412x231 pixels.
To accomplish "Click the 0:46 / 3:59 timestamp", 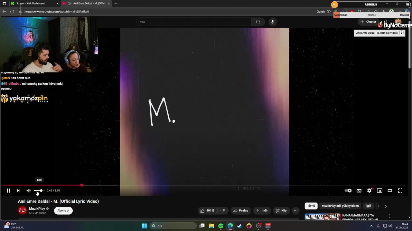I will [53, 191].
